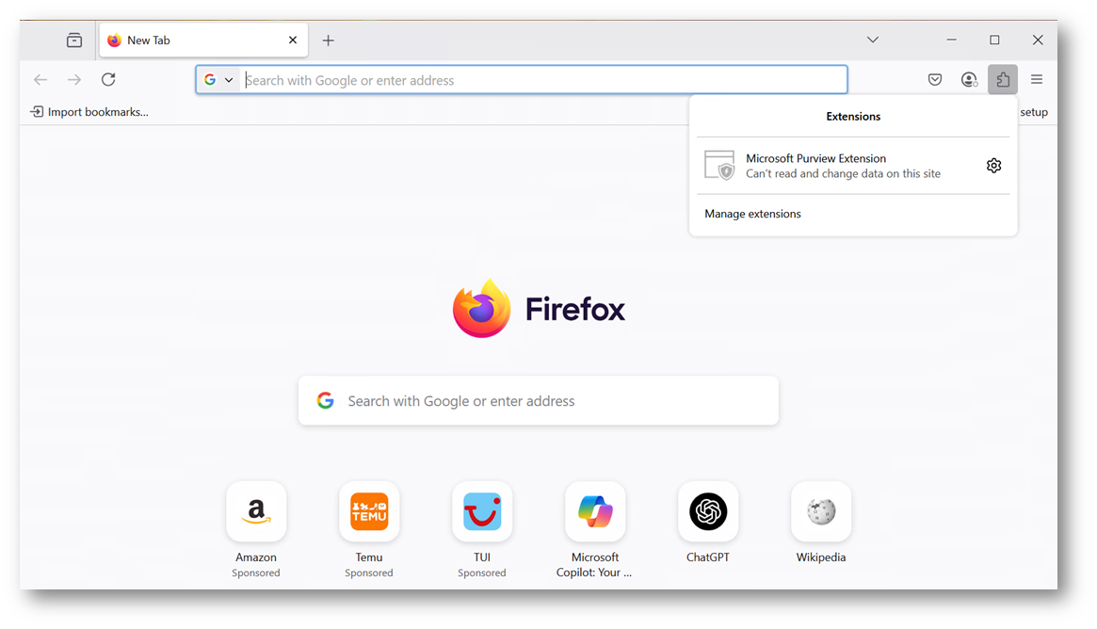
Task: Reload the current page
Action: [x=108, y=80]
